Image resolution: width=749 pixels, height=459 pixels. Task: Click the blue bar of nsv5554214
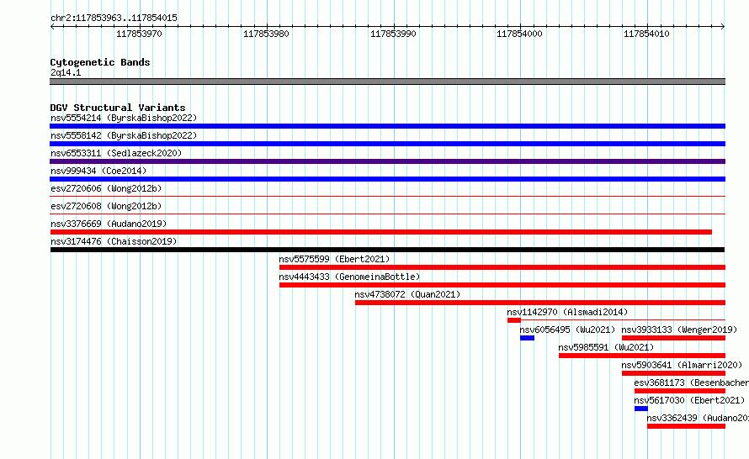coord(387,126)
